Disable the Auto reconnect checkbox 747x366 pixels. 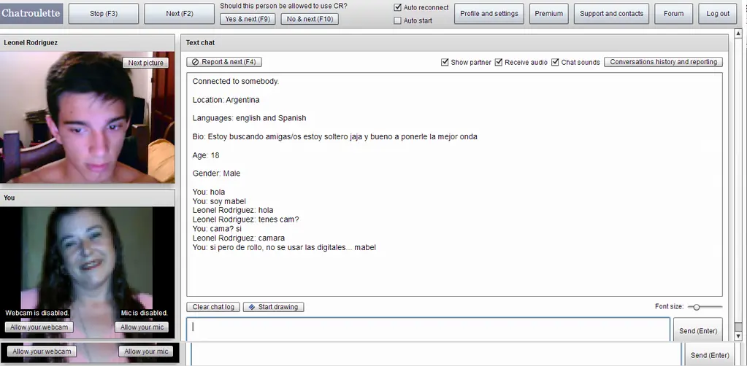click(x=398, y=7)
